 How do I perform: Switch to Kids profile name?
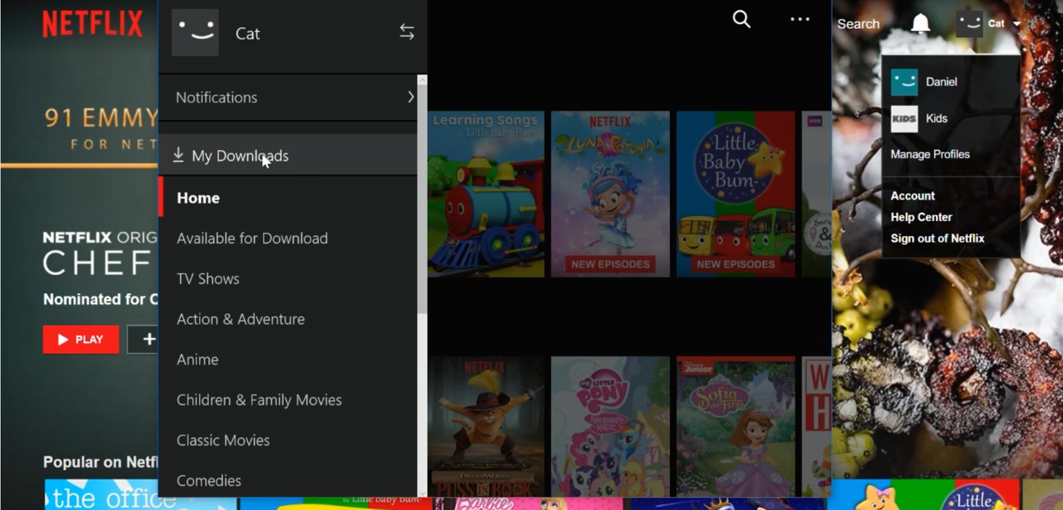click(x=936, y=118)
